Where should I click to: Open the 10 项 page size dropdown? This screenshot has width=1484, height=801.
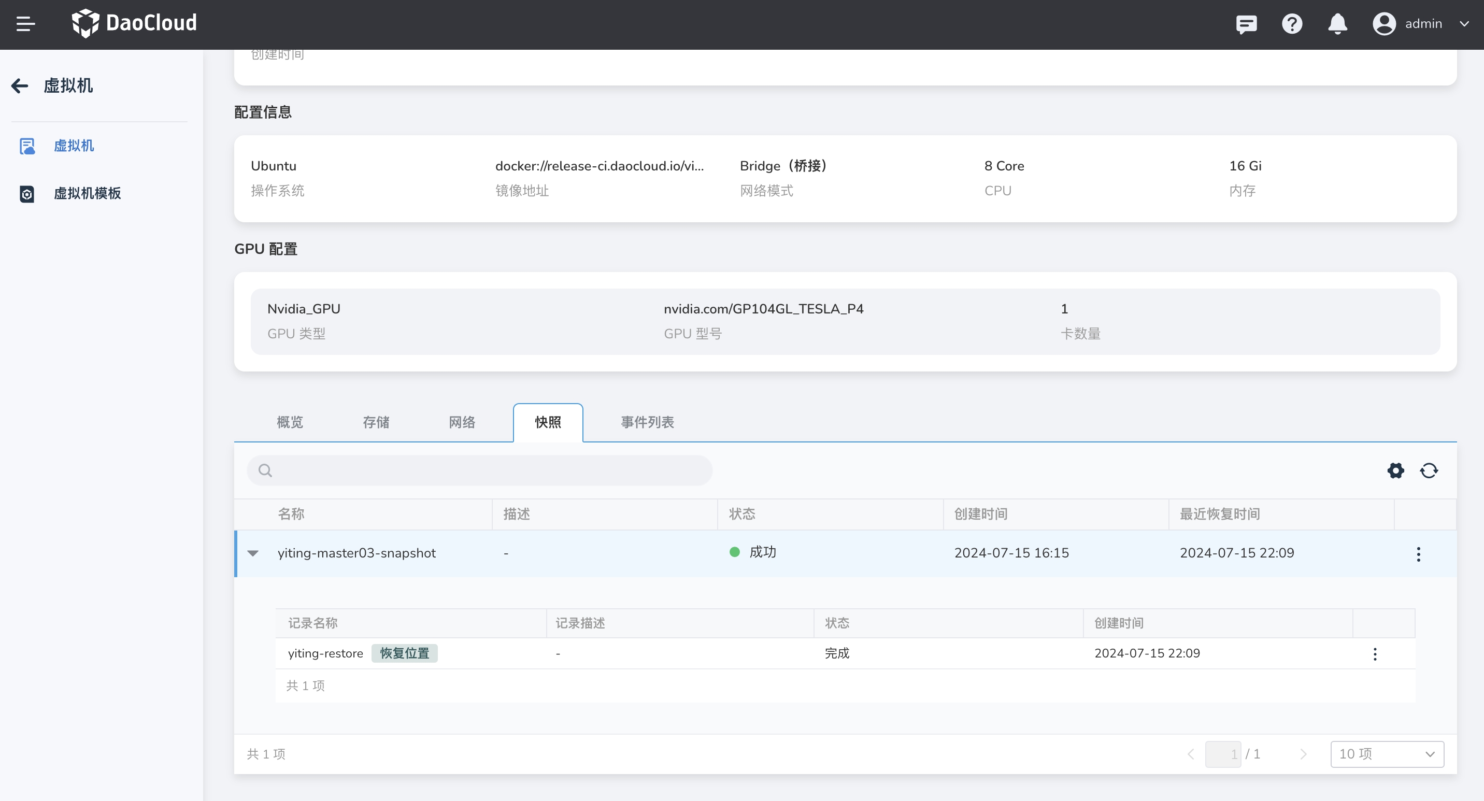tap(1387, 754)
